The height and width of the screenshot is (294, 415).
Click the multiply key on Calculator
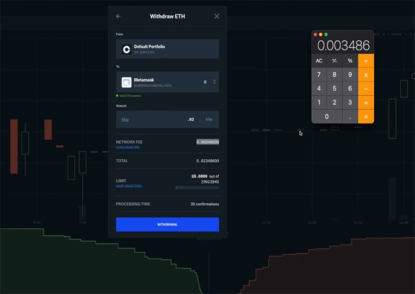(x=366, y=75)
